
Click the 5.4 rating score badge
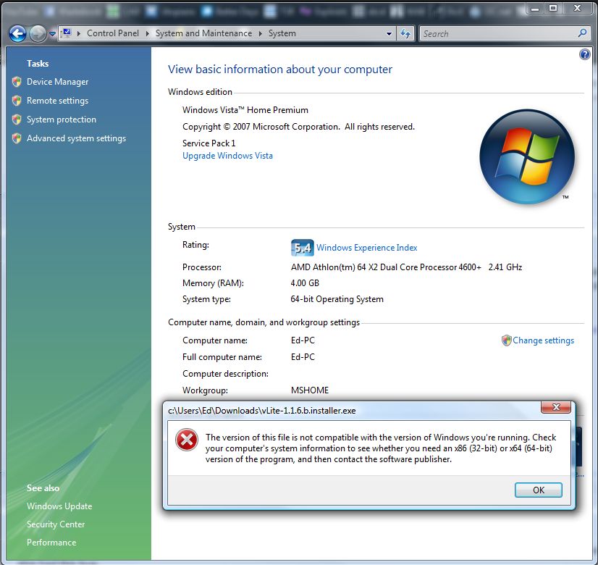[303, 248]
